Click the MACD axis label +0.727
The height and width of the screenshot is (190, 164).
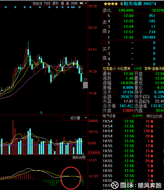[93, 176]
